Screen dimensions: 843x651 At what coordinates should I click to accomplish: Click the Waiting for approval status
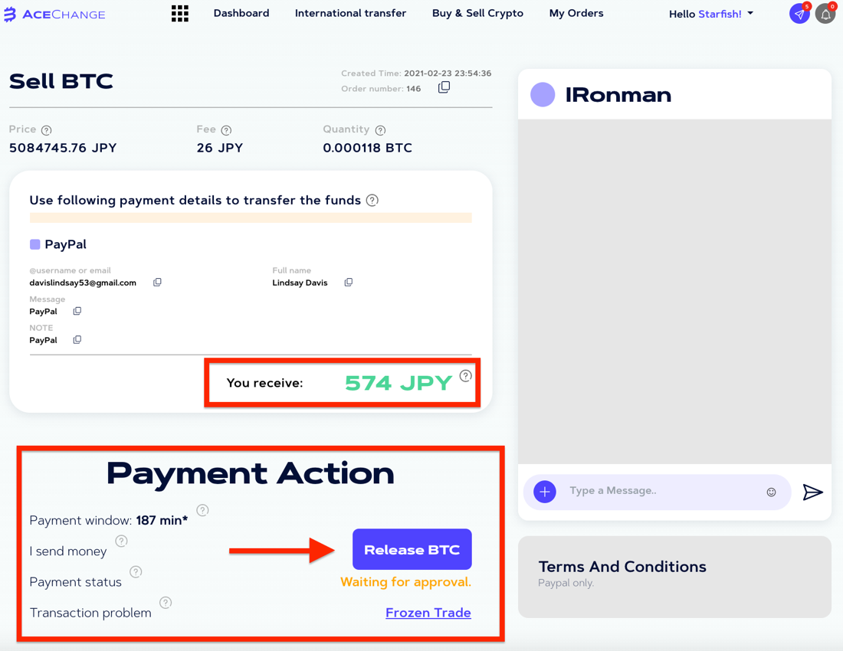(x=405, y=582)
